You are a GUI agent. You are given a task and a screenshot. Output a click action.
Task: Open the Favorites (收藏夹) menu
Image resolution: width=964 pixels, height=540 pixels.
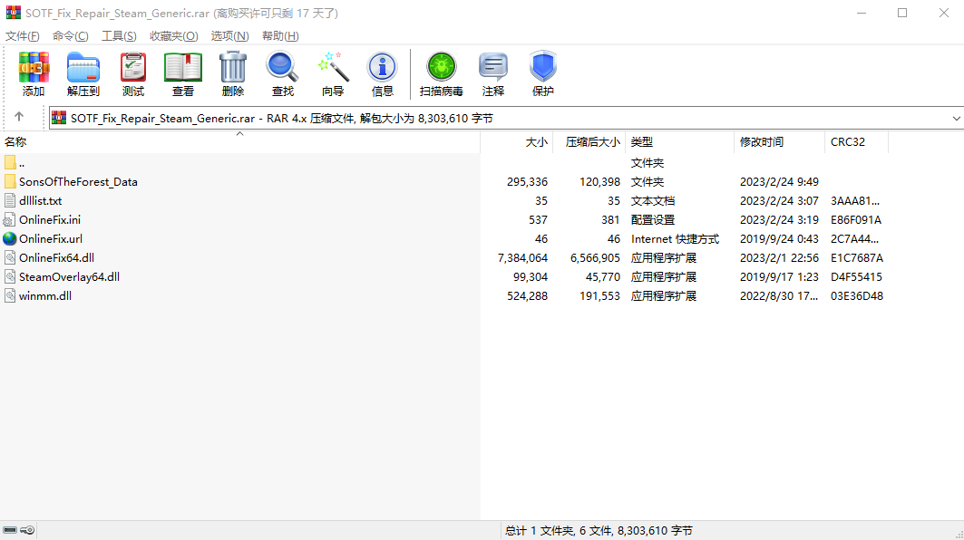(x=174, y=35)
